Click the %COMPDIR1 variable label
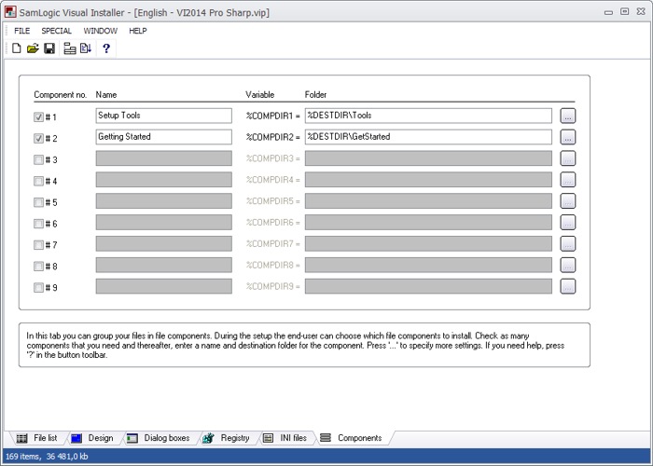653x466 pixels. tap(272, 116)
